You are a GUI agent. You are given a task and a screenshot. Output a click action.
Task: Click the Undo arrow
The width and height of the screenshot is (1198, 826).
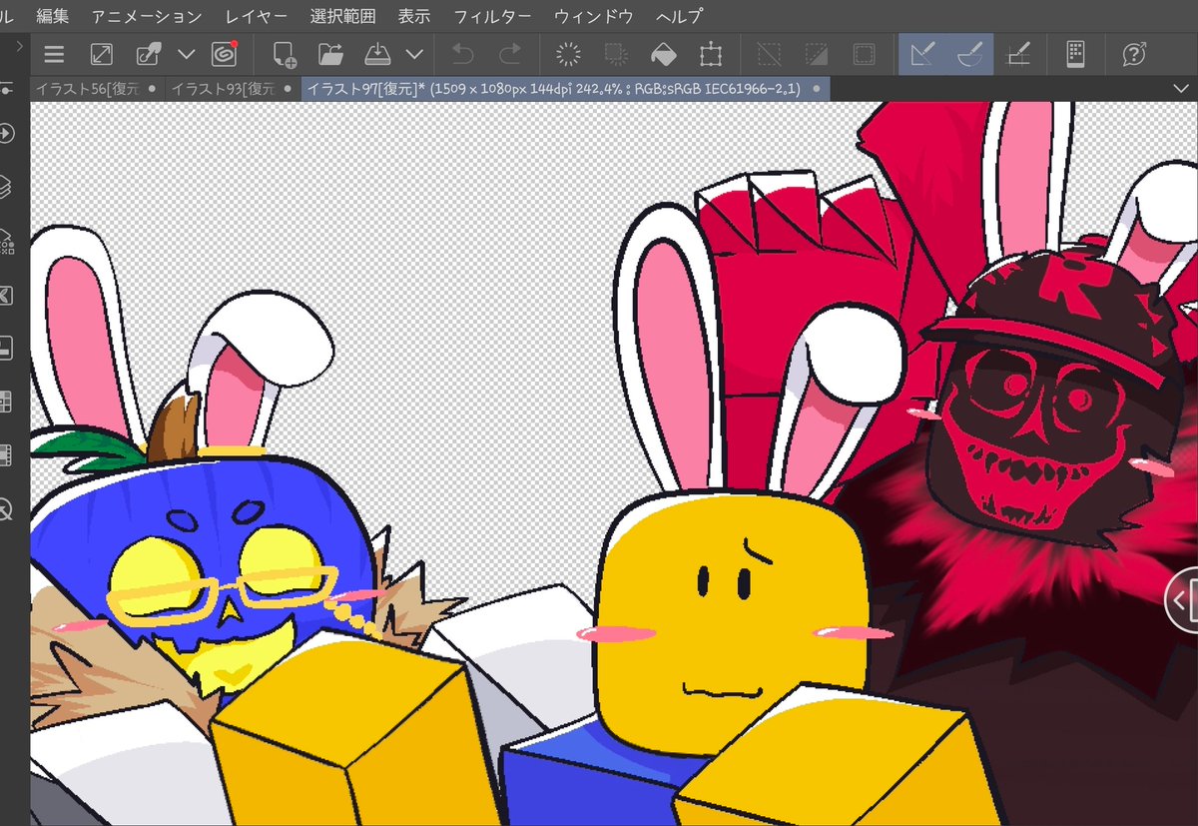click(x=462, y=54)
